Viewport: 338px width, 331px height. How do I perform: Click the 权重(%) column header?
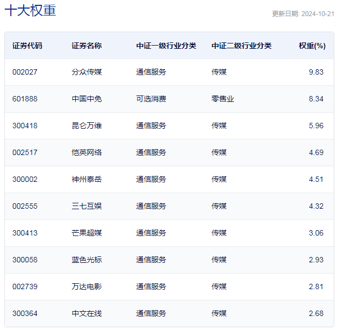[312, 46]
